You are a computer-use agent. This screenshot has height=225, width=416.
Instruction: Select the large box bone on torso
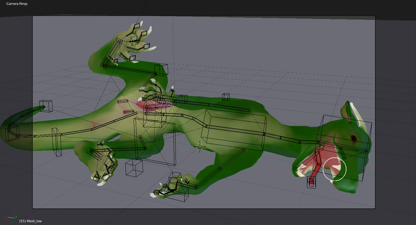[x=233, y=131]
